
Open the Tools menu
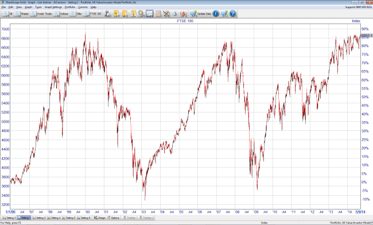point(38,7)
